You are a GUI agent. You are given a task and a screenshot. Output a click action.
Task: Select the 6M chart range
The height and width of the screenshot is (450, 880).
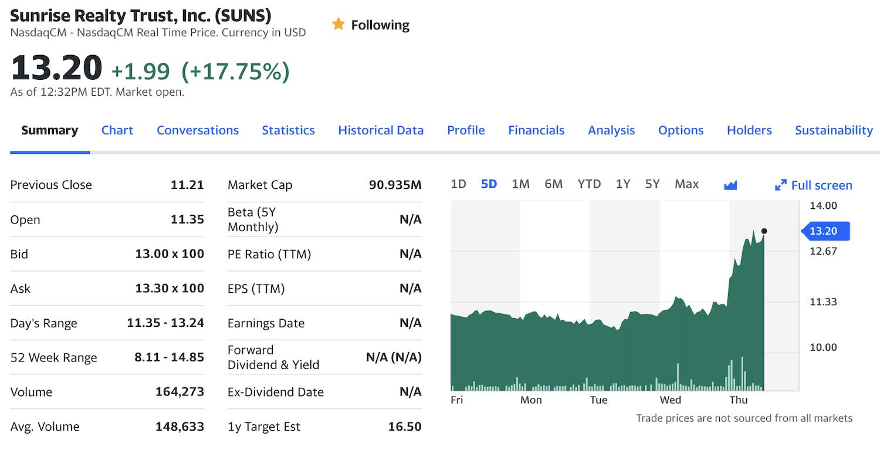coord(553,184)
